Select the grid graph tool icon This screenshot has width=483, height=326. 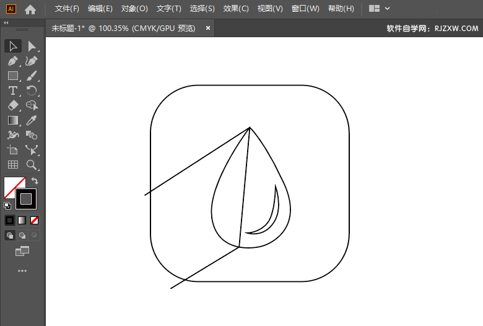(13, 165)
